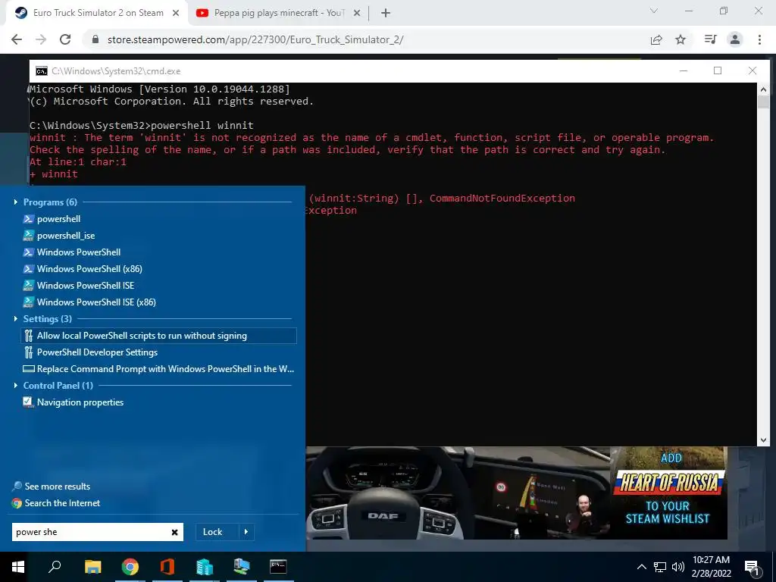Click the blue server app taskbar icon
The height and width of the screenshot is (582, 776).
point(205,567)
